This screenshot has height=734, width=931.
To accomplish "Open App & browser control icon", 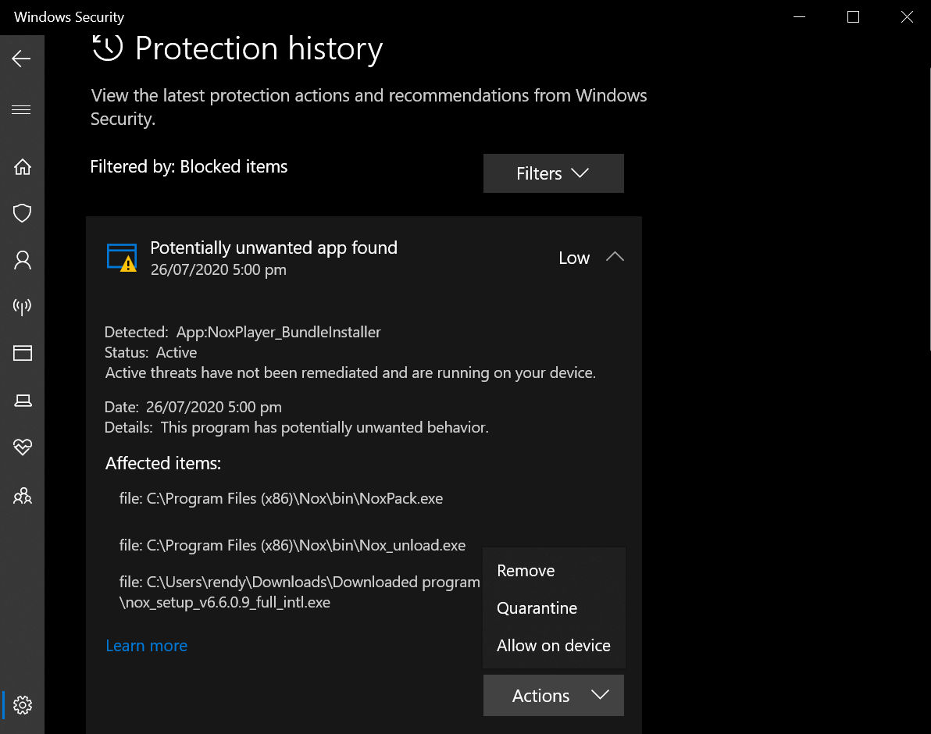I will (x=23, y=353).
